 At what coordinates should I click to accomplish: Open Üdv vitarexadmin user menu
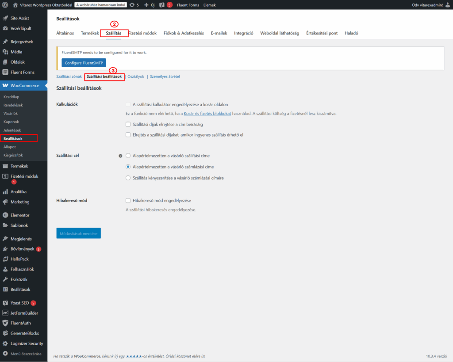[x=427, y=5]
